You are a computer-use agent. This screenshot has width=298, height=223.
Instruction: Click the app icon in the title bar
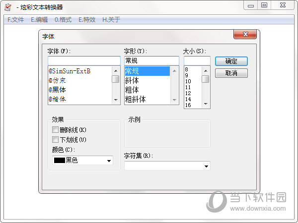(8, 7)
